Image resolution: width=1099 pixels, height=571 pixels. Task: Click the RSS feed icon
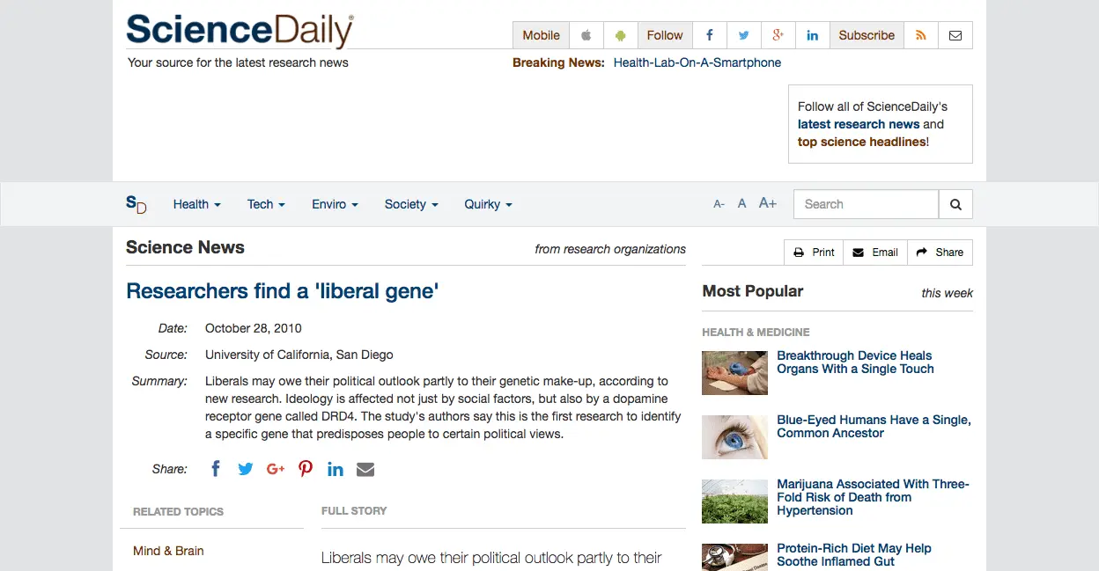[x=921, y=35]
